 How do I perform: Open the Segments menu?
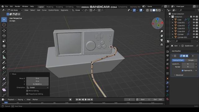click(64, 10)
